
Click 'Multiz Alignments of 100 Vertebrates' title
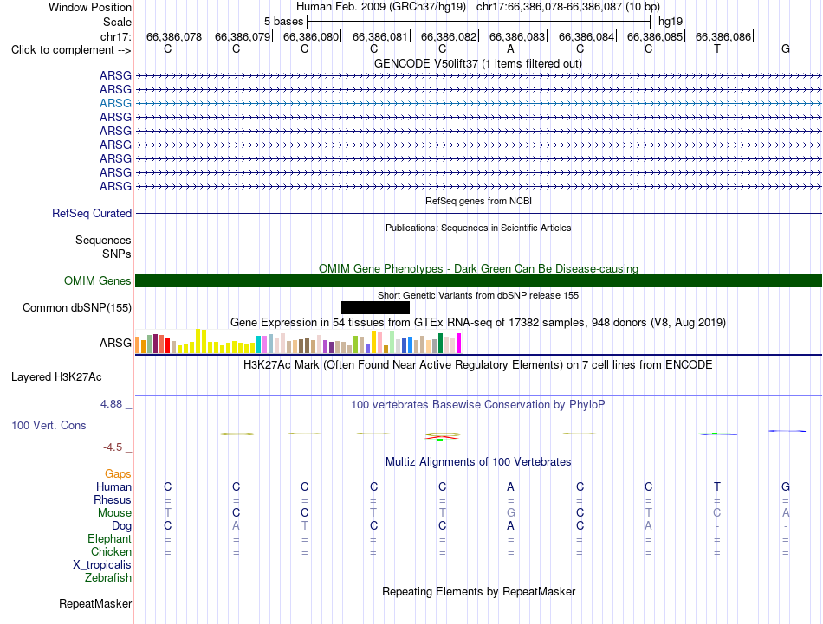478,462
